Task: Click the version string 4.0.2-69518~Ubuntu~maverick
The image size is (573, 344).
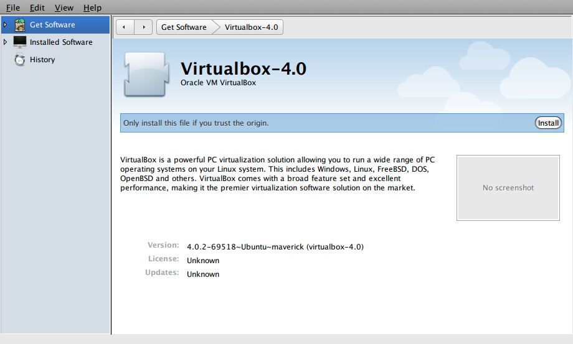Action: click(x=275, y=247)
